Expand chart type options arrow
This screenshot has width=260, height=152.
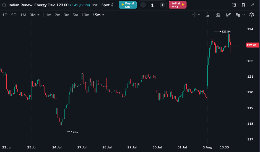[244, 15]
